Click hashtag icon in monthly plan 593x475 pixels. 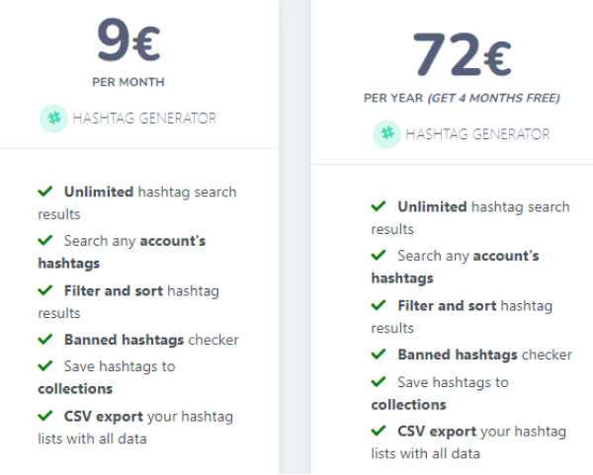(x=53, y=119)
